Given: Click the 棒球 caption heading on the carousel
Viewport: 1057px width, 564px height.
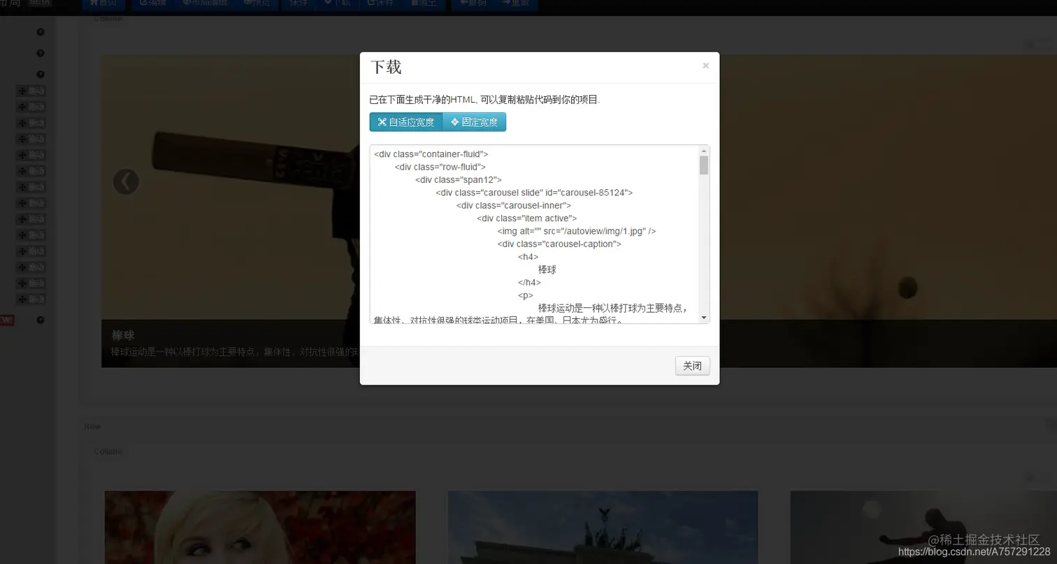Looking at the screenshot, I should pos(123,335).
